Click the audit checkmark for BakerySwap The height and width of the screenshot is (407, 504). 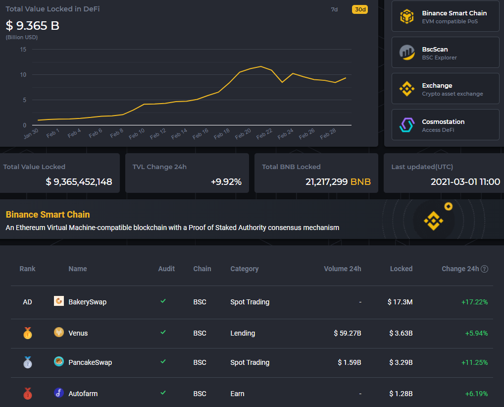pyautogui.click(x=163, y=301)
